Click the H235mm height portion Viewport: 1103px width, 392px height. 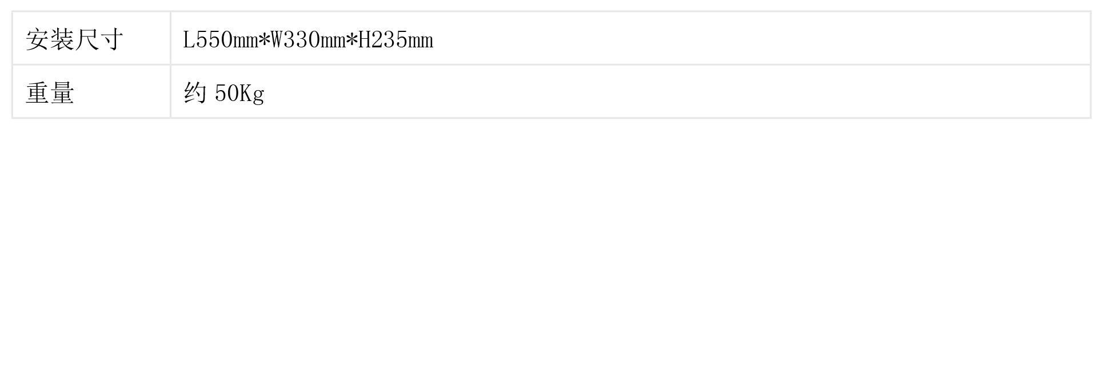point(396,40)
